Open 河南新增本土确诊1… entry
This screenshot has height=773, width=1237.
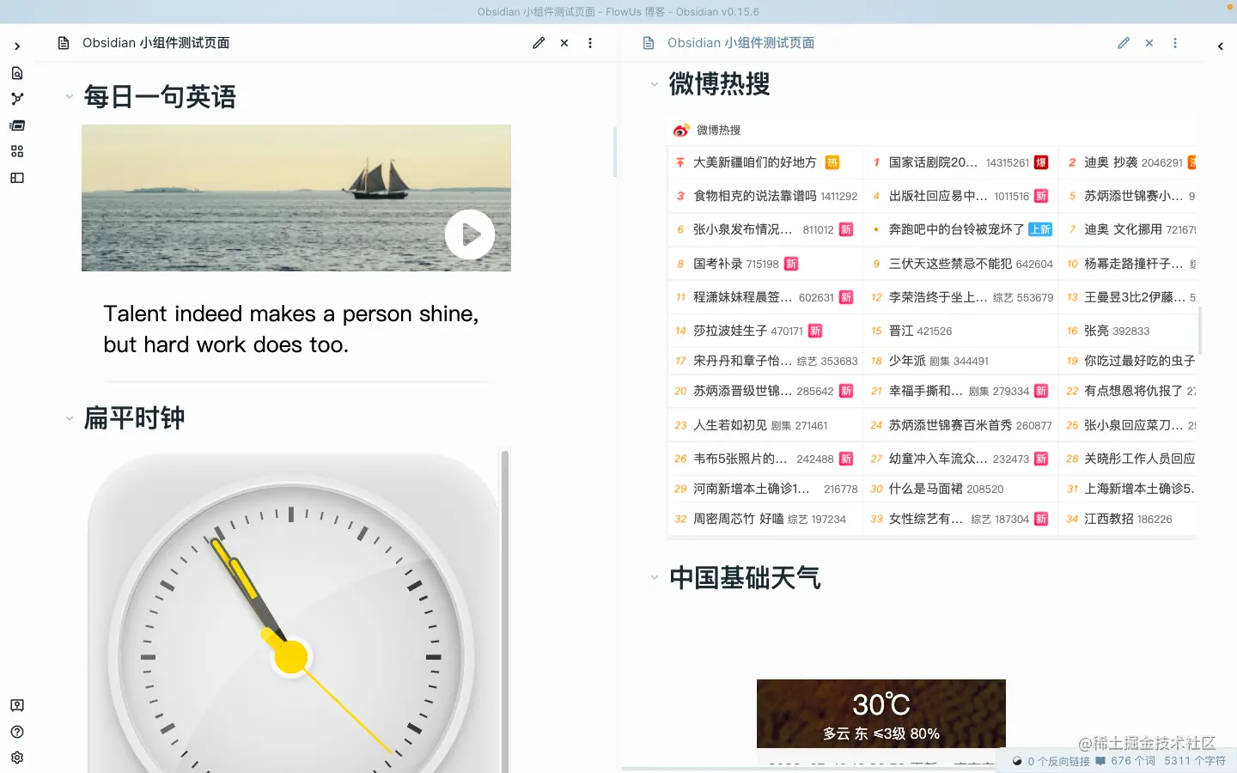(x=752, y=489)
